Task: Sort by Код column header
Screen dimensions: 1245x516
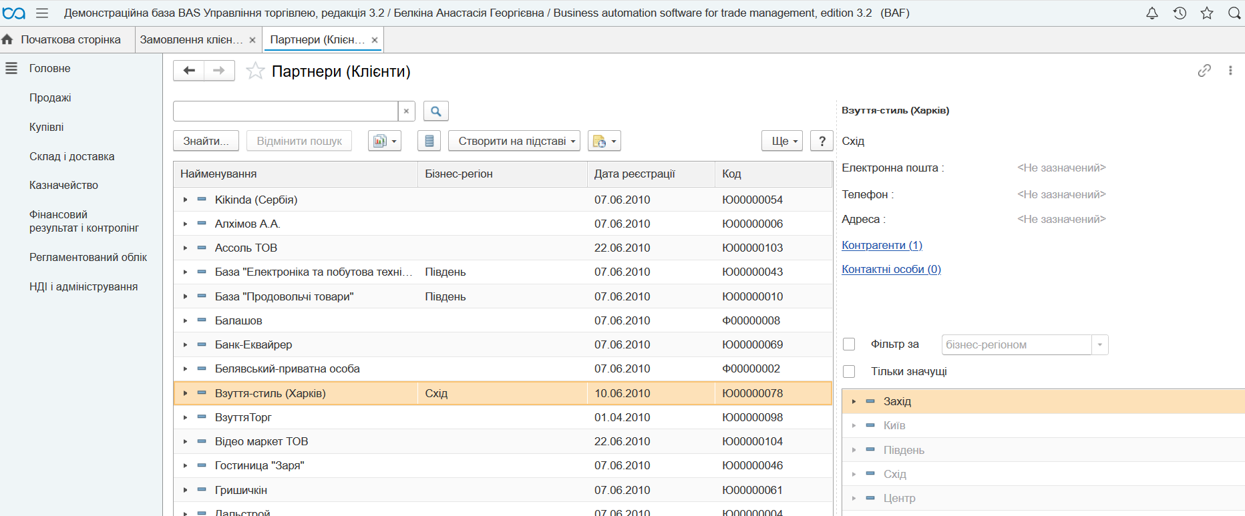Action: coord(773,174)
